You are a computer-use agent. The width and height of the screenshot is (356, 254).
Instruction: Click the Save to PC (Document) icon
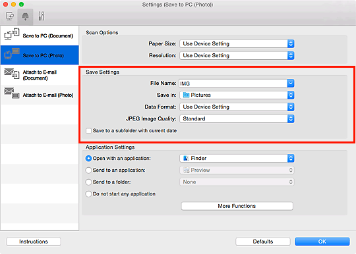point(12,34)
